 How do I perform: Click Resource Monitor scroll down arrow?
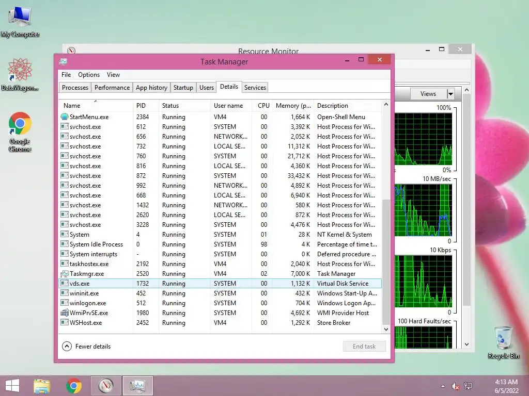coord(466,344)
